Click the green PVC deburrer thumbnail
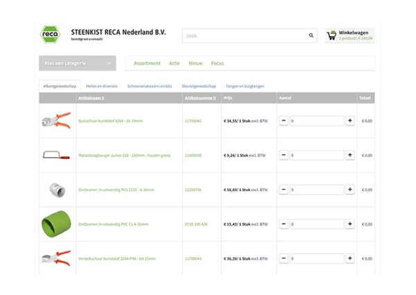The image size is (416, 295). 55,224
